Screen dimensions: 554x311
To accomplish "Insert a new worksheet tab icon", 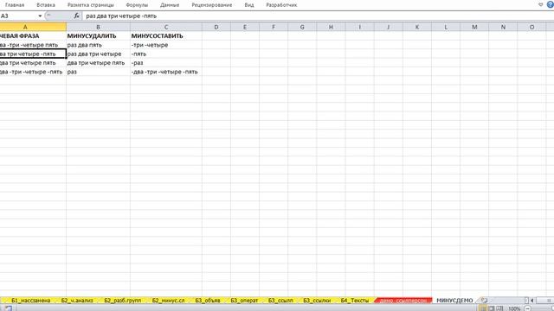I will tap(484, 301).
